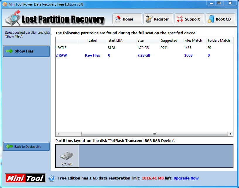Screen dimensions: 239x188
Task: Click the 0 folders match value in the RAW row
Action: coord(209,55)
